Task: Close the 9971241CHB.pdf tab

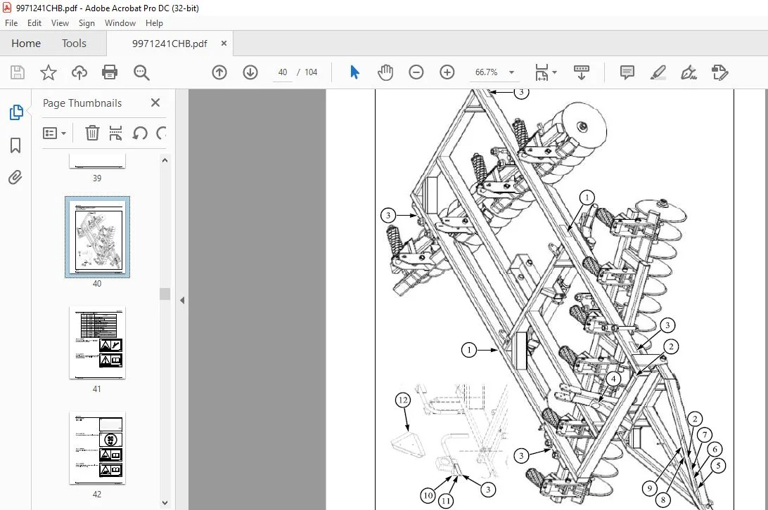Action: (x=224, y=43)
